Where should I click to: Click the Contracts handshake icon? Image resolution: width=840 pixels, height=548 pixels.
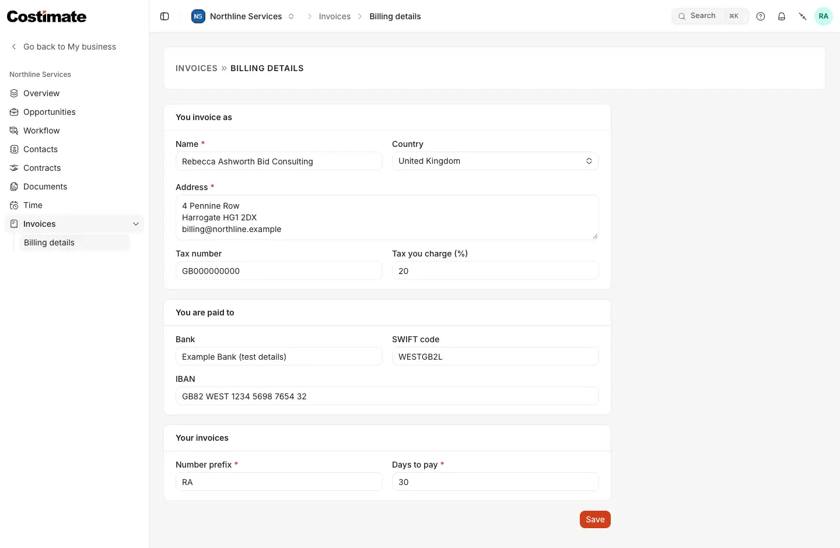click(x=14, y=168)
